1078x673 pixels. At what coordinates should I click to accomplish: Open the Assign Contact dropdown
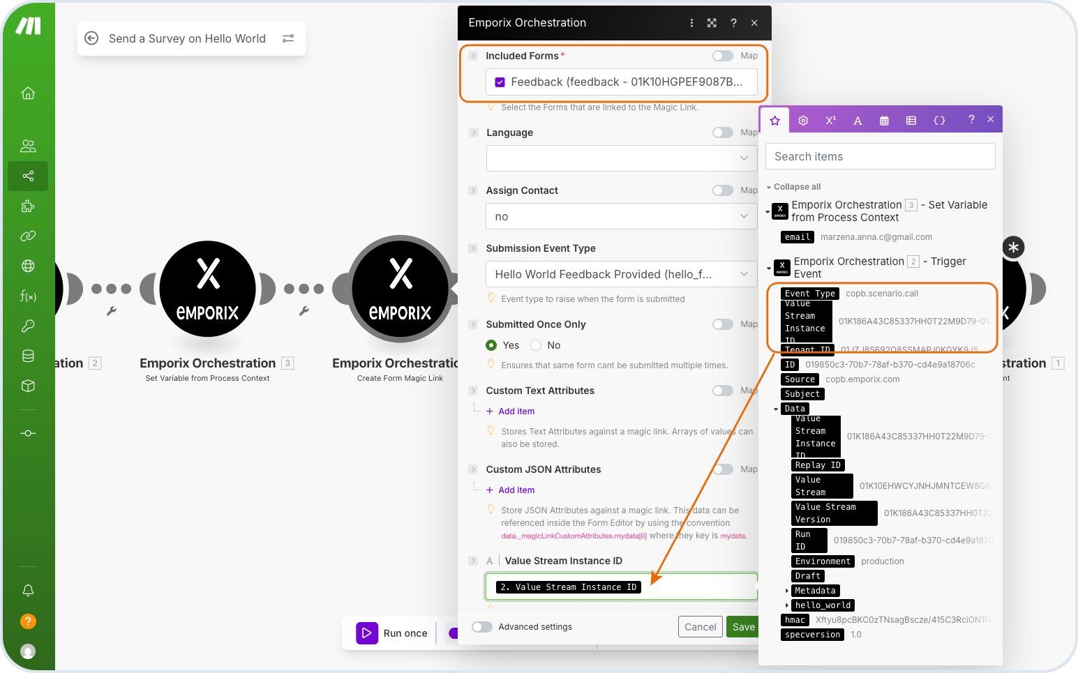pos(621,216)
